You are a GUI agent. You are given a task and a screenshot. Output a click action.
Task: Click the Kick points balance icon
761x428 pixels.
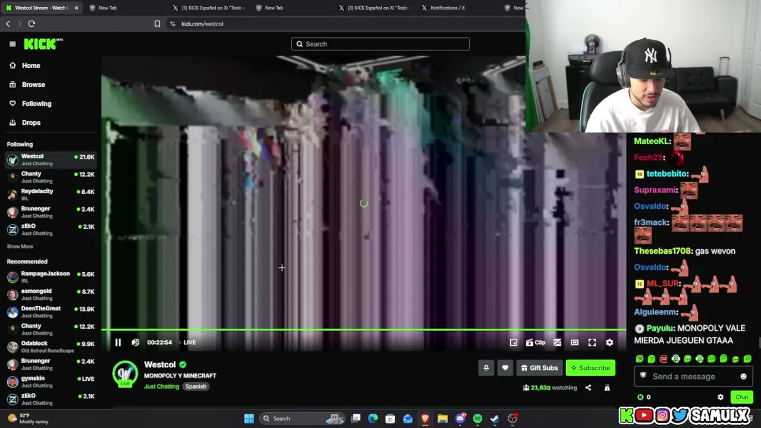640,397
